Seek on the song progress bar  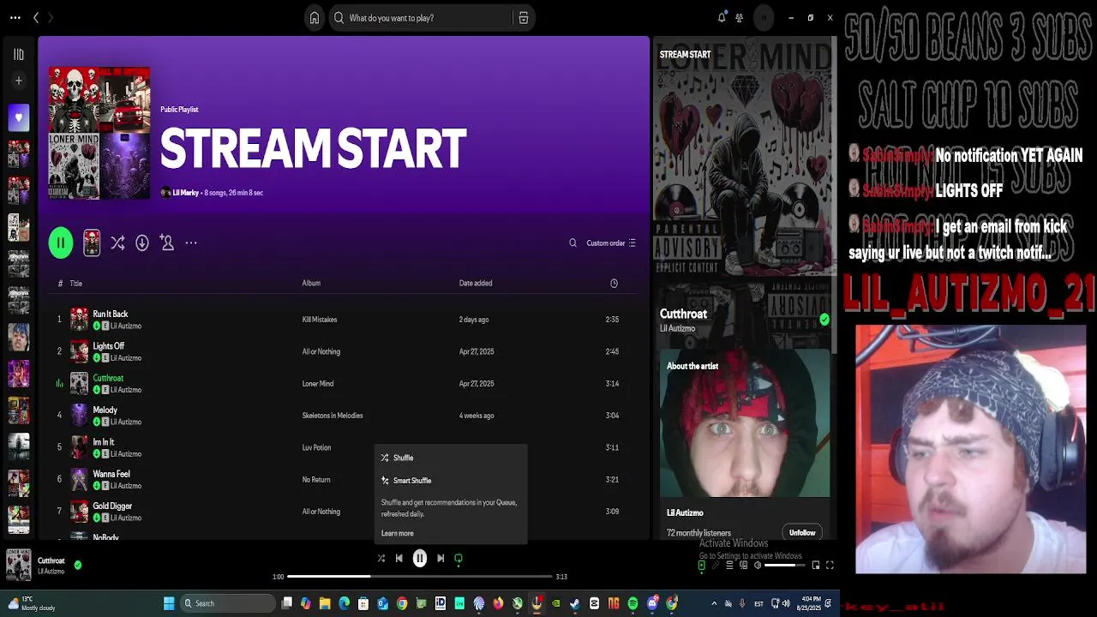[x=419, y=577]
